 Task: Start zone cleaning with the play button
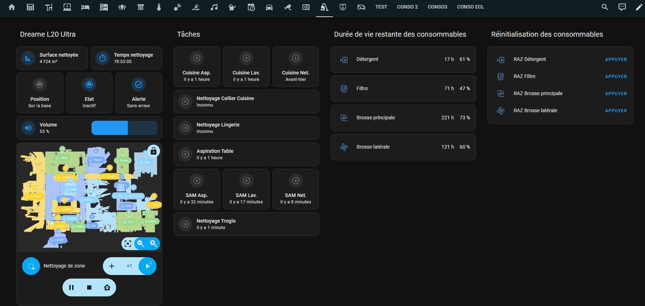tap(147, 266)
